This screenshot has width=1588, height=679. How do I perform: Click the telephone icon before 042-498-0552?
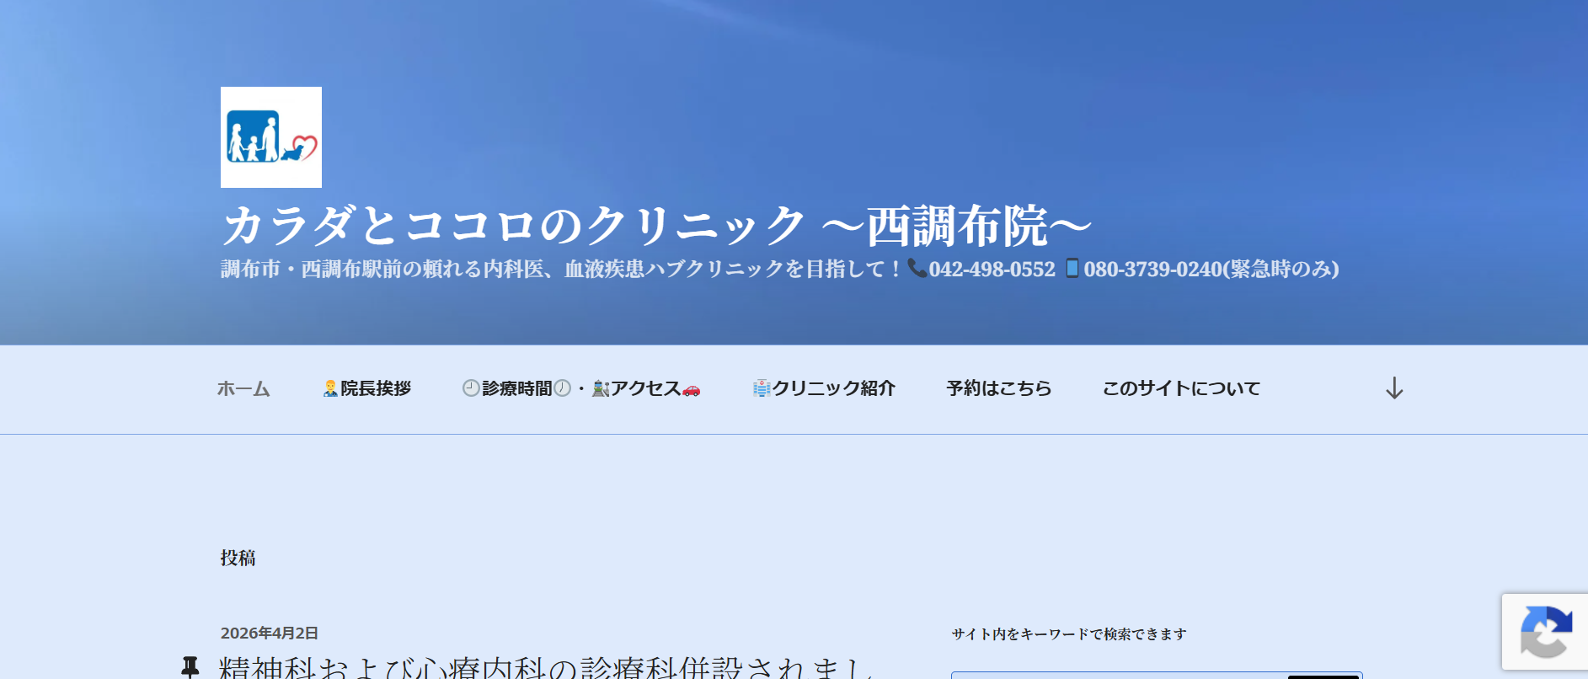(917, 269)
